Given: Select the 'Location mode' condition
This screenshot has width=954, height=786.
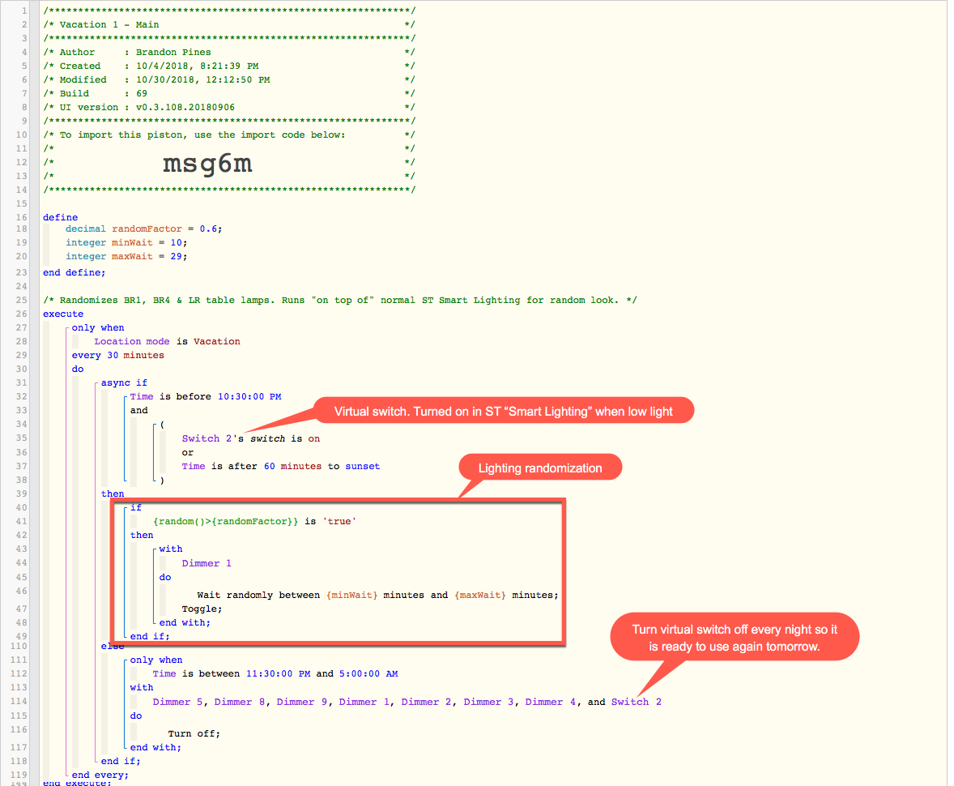Looking at the screenshot, I should (132, 342).
